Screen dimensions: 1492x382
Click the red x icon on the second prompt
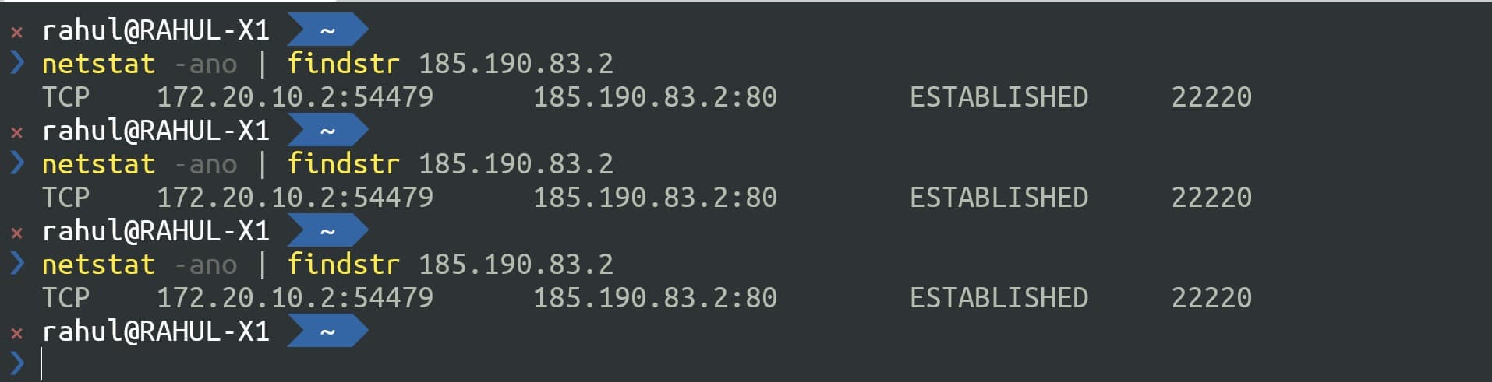point(16,133)
